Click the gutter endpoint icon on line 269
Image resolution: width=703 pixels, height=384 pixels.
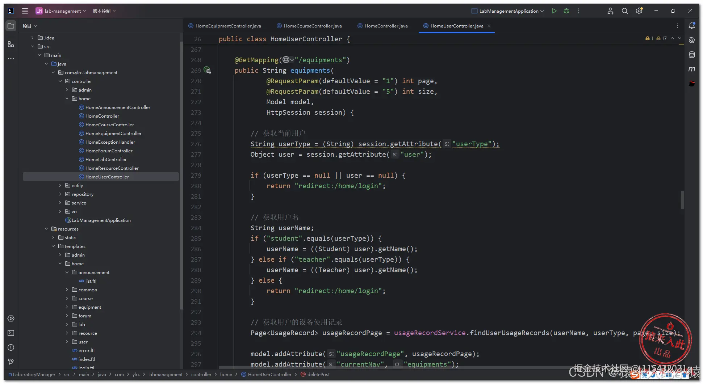pos(208,70)
